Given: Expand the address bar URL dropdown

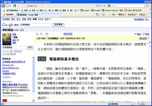Looking at the screenshot, I should tap(97, 6).
